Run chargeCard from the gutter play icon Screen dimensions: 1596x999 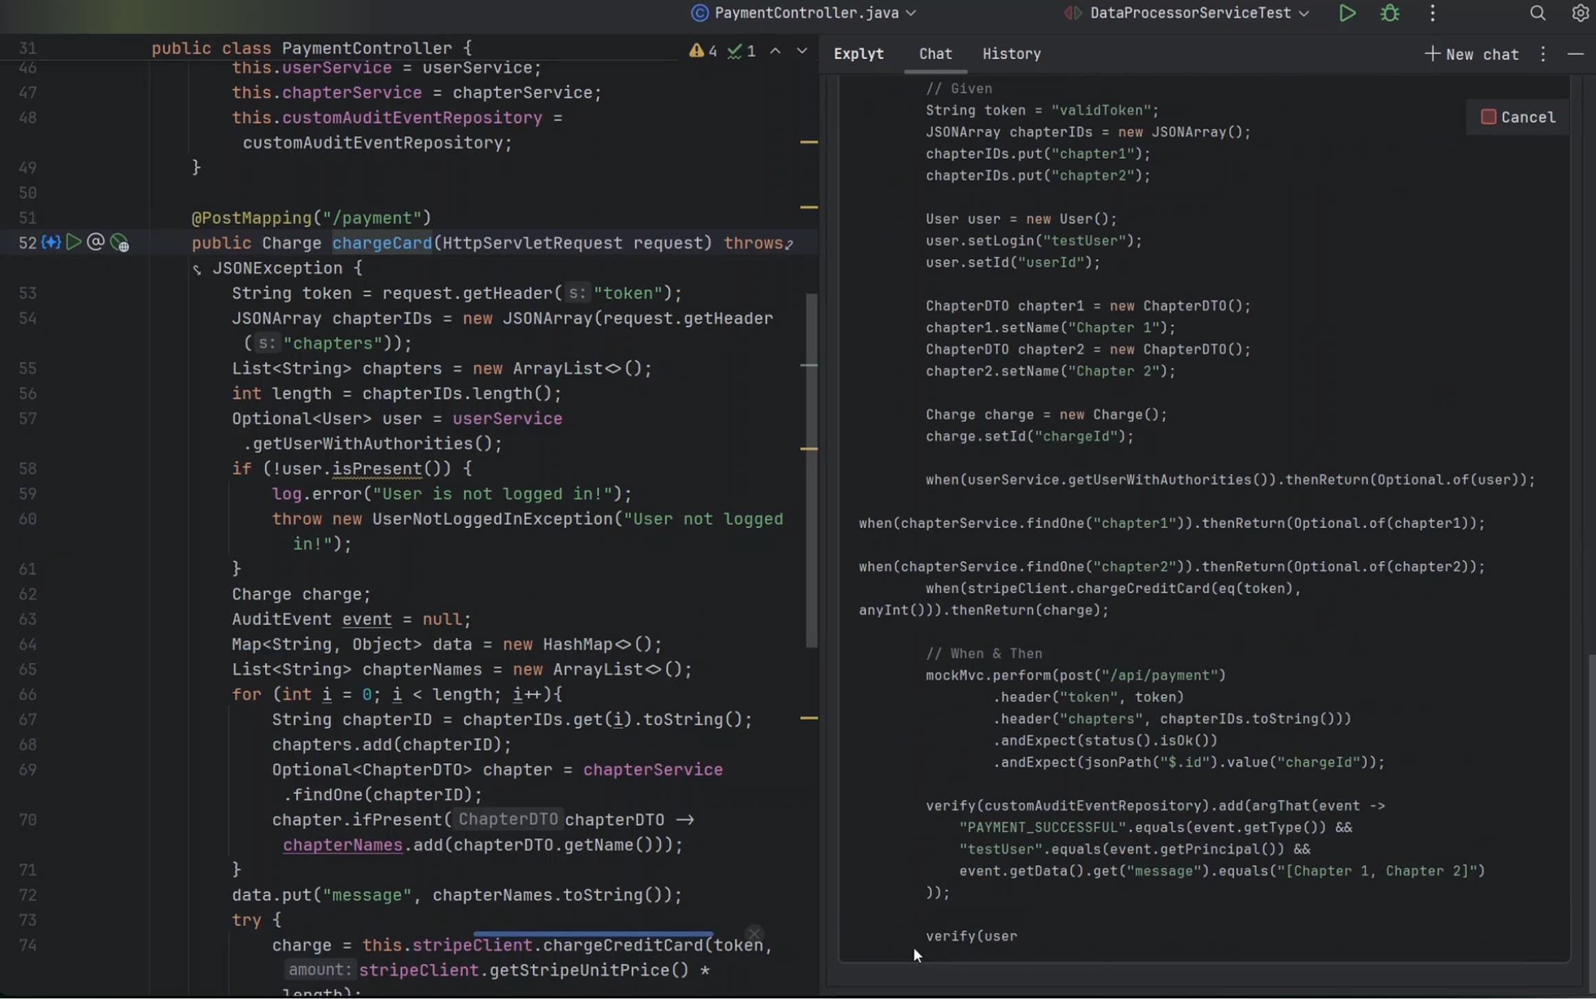tap(74, 242)
